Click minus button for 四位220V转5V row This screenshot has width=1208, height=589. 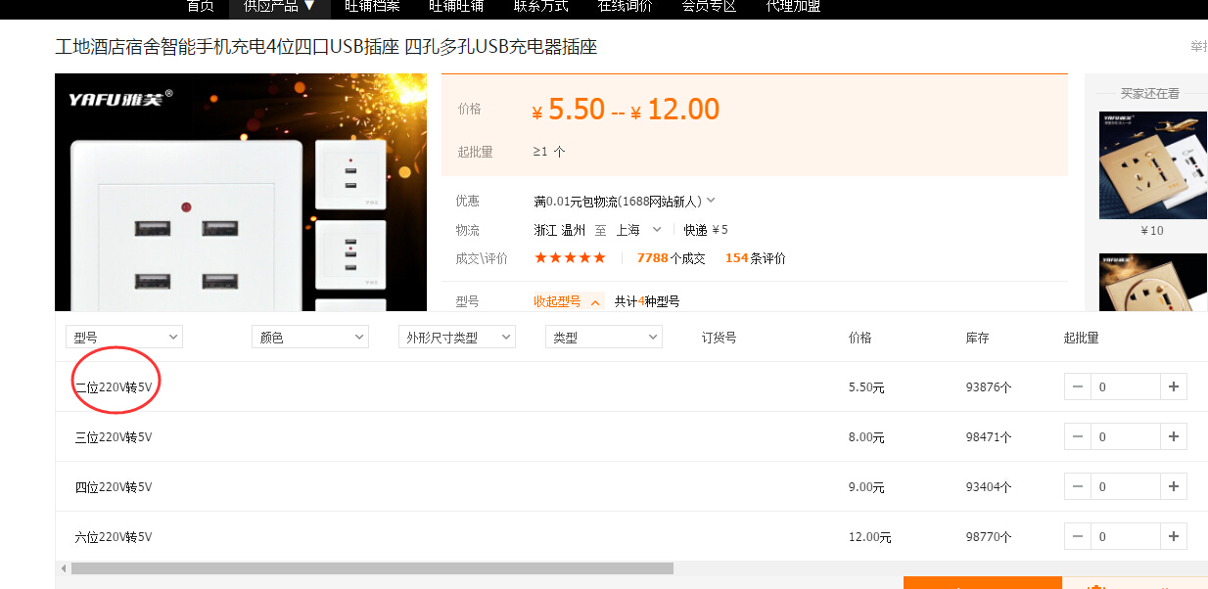[x=1078, y=486]
